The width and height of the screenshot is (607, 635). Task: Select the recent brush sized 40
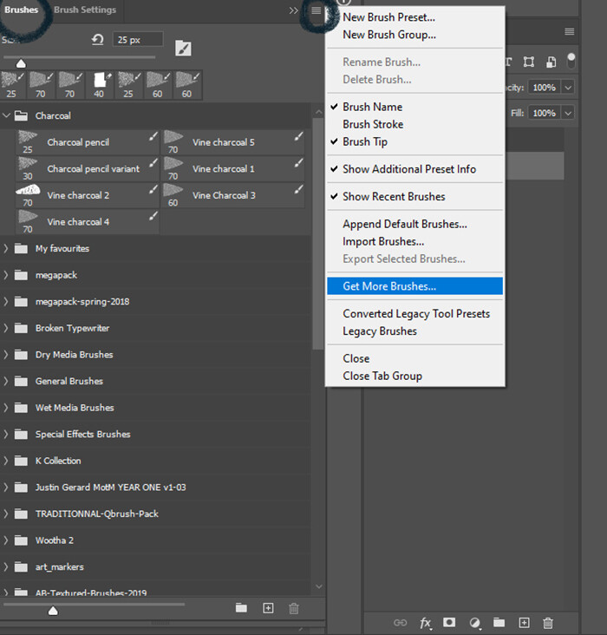(99, 85)
